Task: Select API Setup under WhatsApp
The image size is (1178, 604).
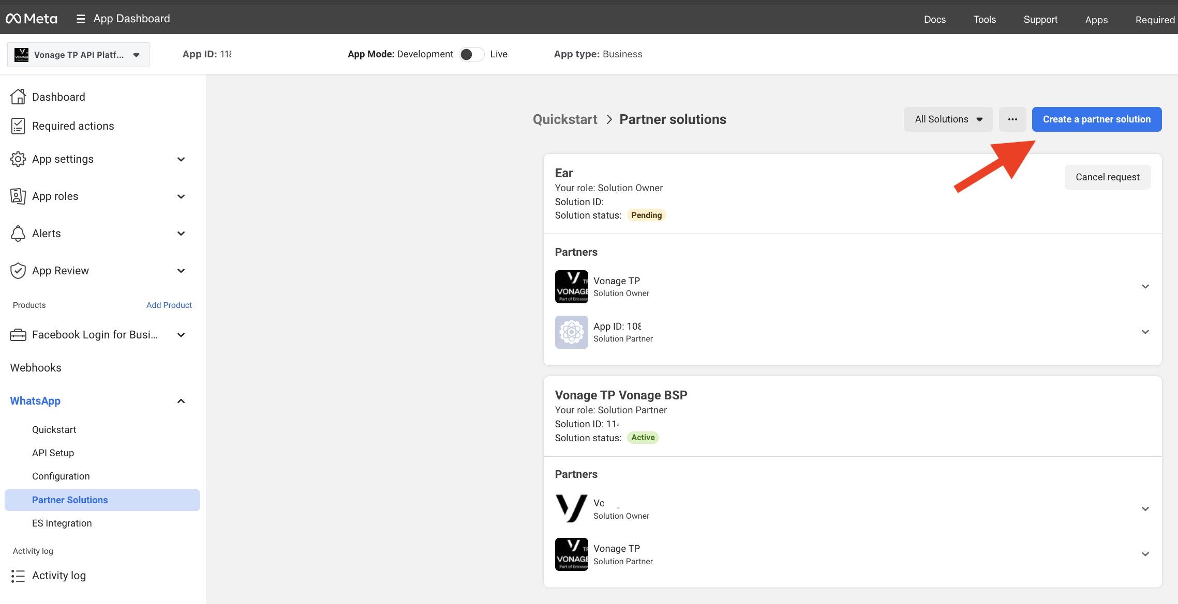Action: point(53,453)
